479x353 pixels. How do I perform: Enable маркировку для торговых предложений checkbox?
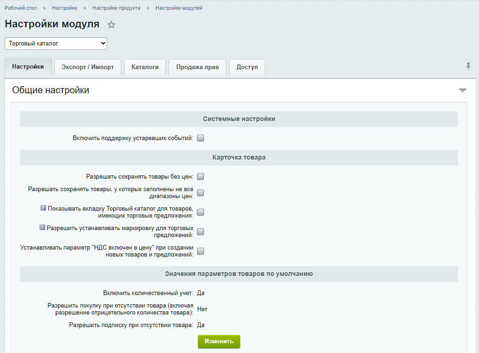(x=200, y=232)
